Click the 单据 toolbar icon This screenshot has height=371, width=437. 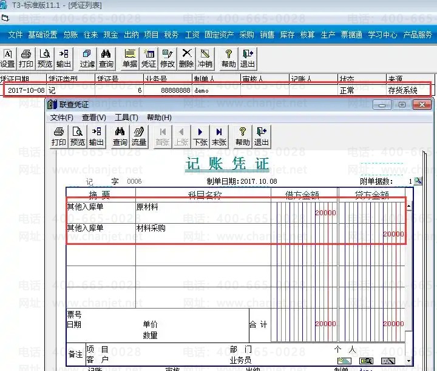pyautogui.click(x=130, y=59)
